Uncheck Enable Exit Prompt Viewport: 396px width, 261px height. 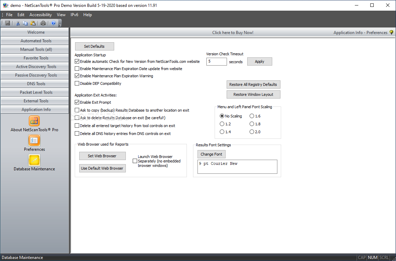77,102
